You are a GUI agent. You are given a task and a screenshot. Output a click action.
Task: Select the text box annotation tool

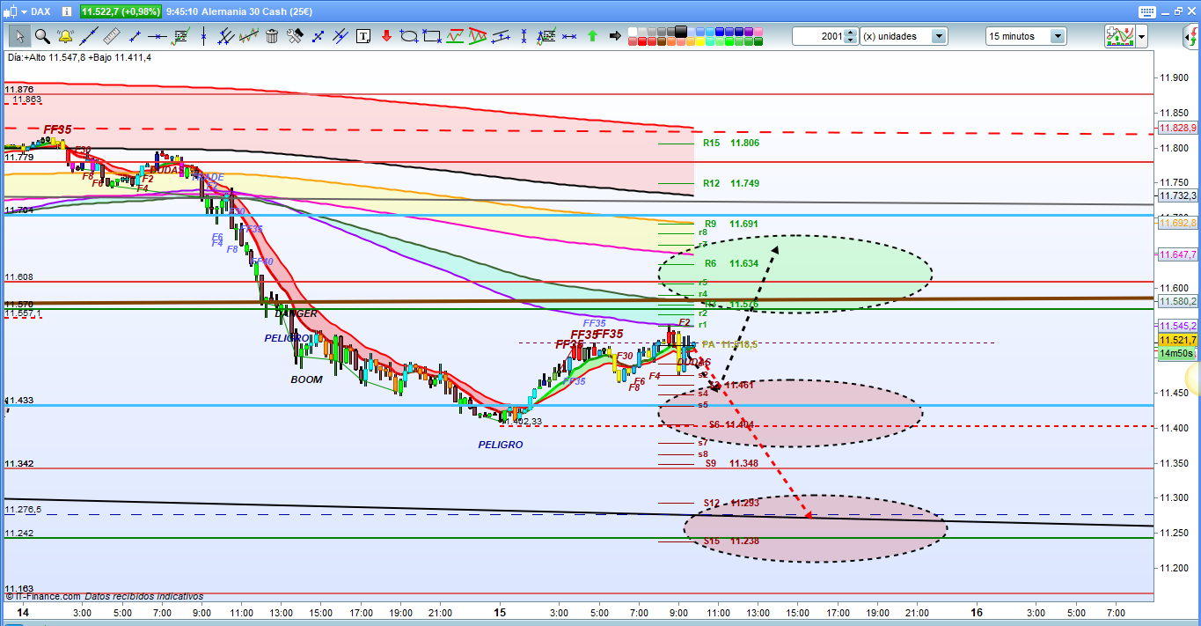point(363,36)
